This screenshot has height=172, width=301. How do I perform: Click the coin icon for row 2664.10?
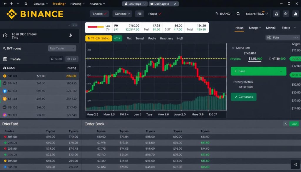coord(5,83)
